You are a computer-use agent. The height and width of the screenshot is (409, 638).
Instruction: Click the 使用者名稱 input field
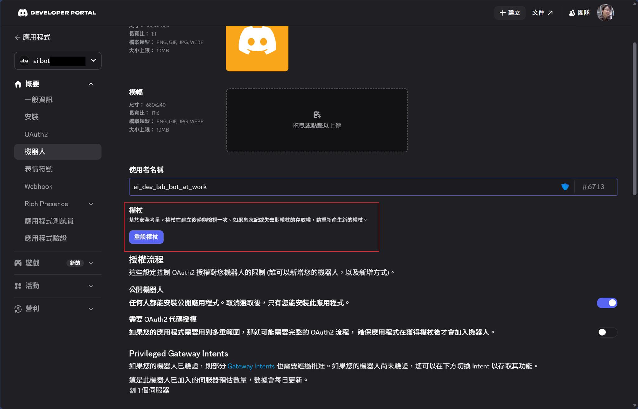coord(312,187)
